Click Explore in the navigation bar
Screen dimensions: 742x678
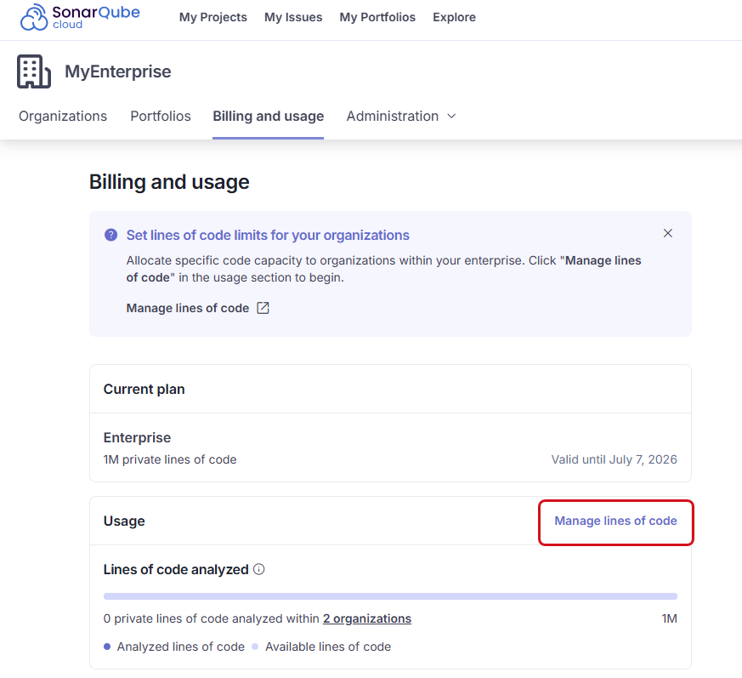[454, 16]
